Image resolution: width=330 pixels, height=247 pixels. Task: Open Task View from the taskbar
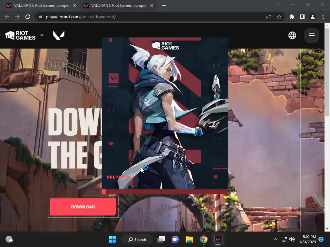[161, 239]
